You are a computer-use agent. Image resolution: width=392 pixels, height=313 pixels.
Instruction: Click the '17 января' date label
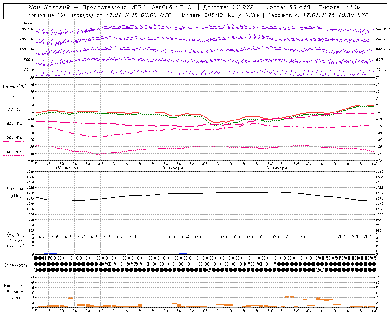pyautogui.click(x=67, y=168)
